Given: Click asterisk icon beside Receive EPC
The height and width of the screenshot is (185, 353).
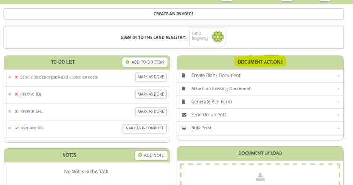Looking at the screenshot, I should [10, 111].
